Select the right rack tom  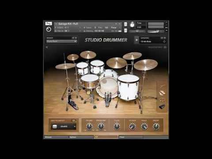pyautogui.click(x=97, y=67)
